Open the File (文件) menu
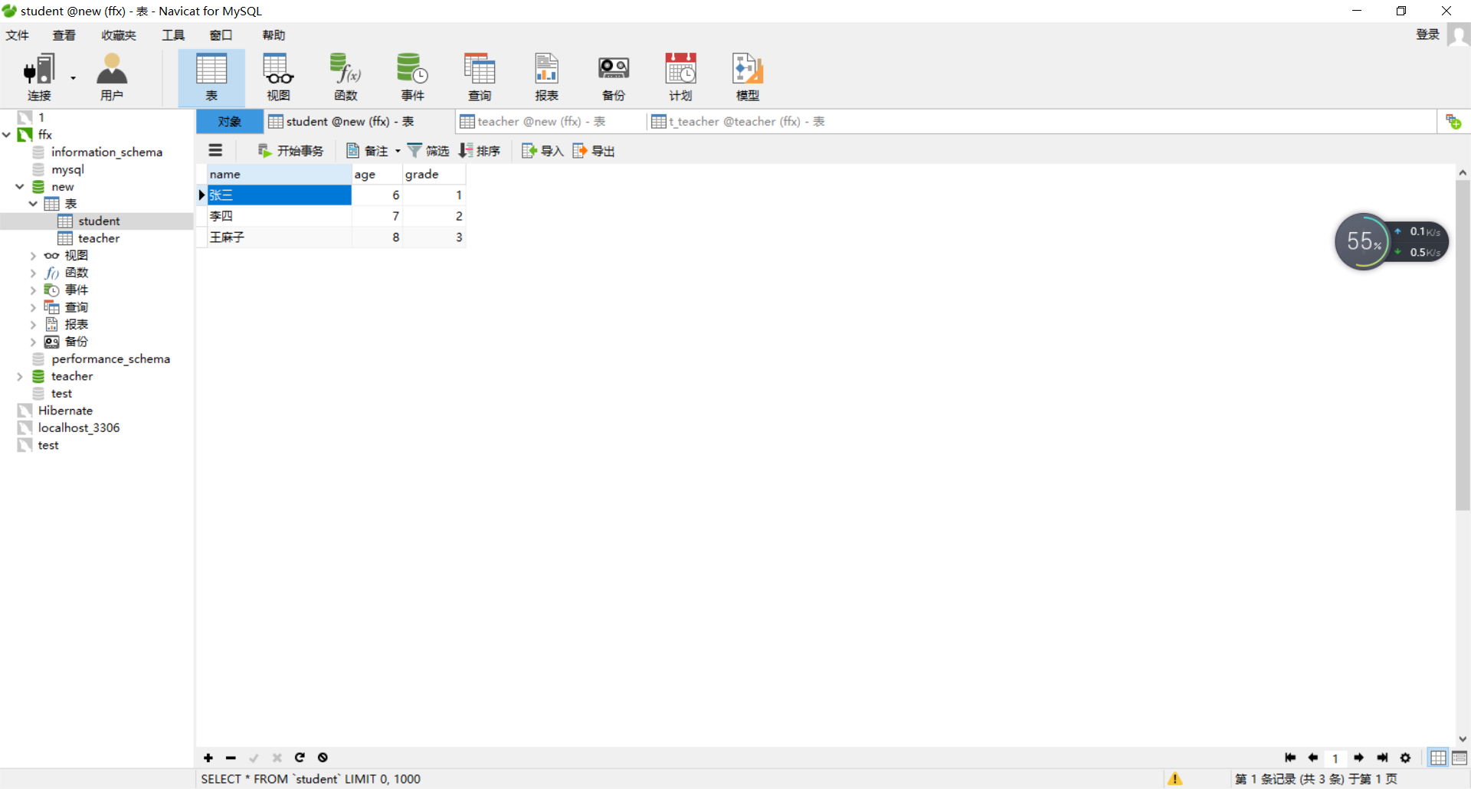 (x=17, y=35)
